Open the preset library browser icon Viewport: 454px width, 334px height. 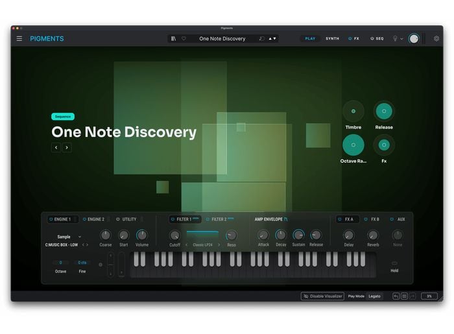click(173, 38)
